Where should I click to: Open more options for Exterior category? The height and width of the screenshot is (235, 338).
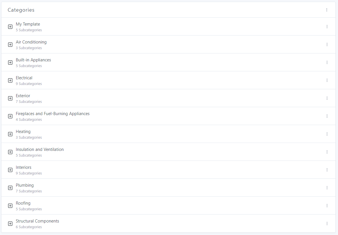point(327,98)
